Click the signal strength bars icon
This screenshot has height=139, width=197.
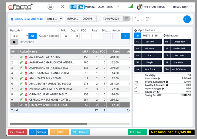(131, 6)
